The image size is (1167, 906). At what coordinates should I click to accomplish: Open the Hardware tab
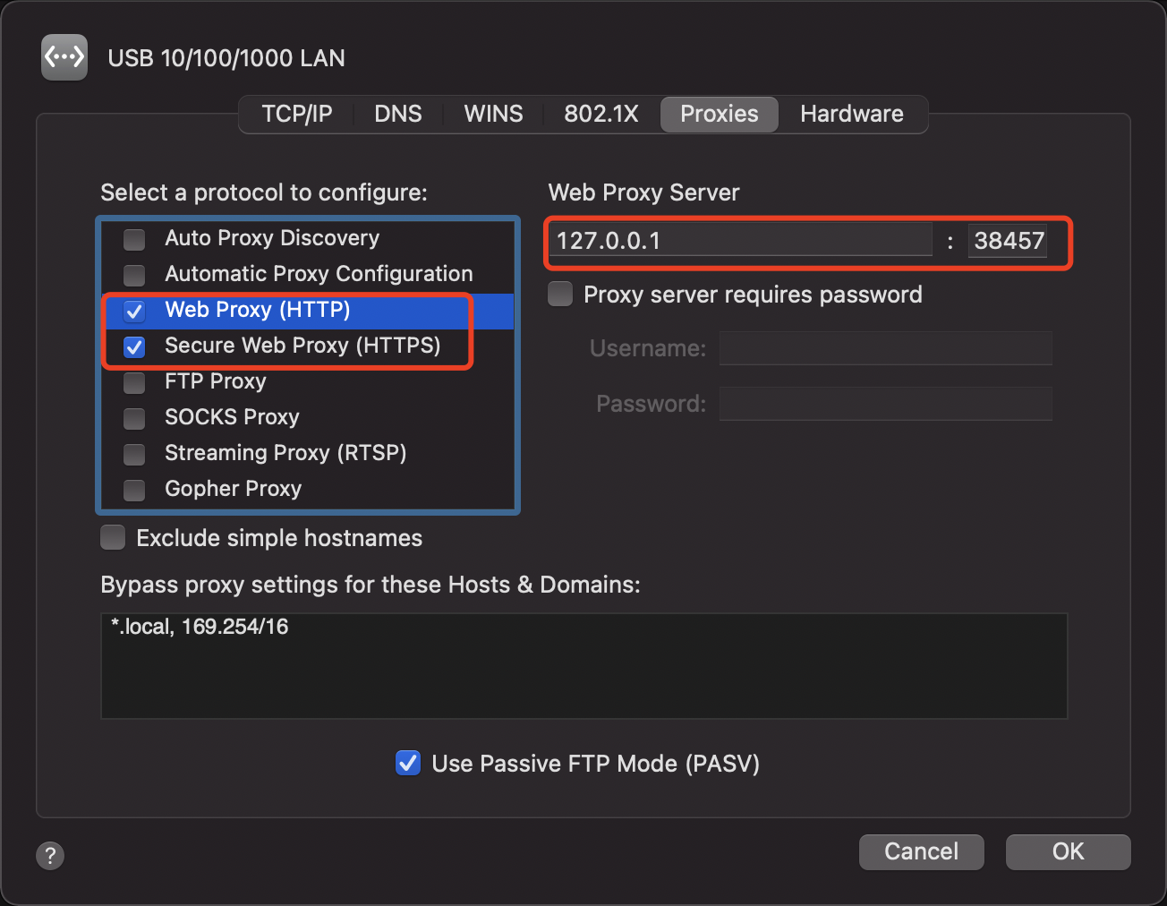tap(851, 114)
